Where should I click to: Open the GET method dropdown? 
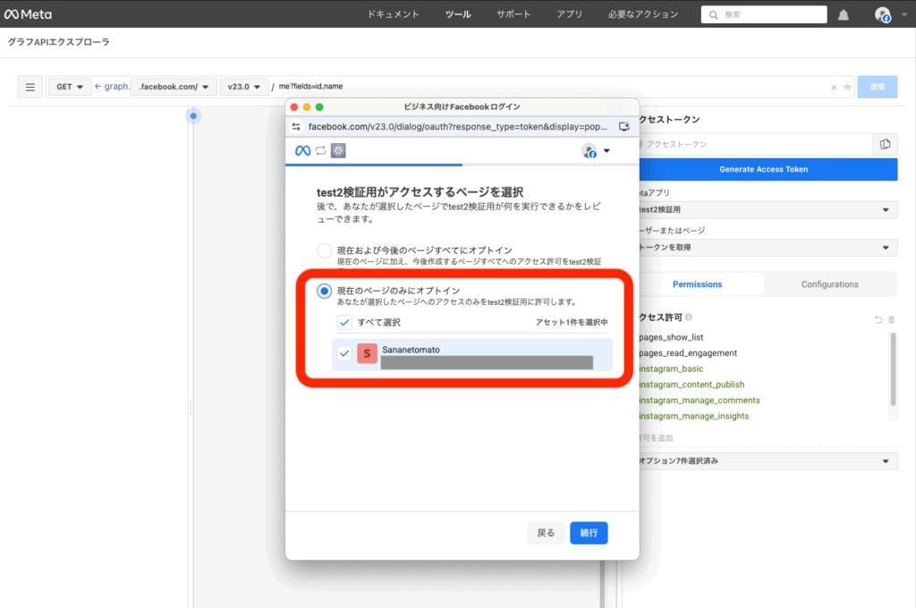click(x=70, y=87)
